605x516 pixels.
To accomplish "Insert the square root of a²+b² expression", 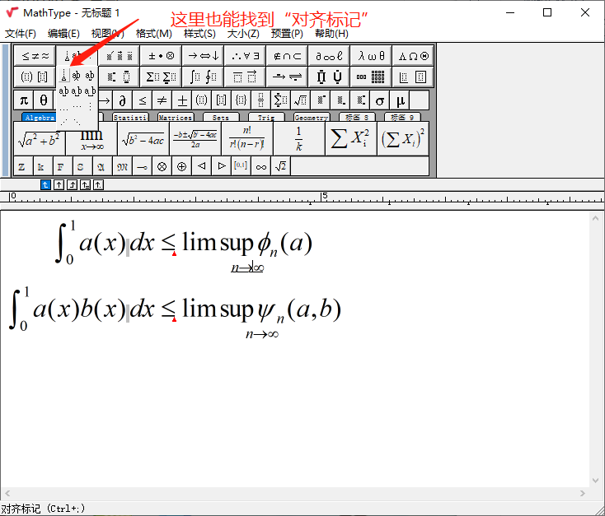I will coord(39,139).
